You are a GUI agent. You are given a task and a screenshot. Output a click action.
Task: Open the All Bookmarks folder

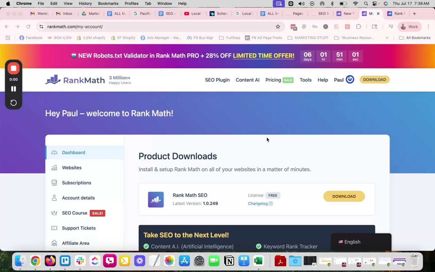click(415, 38)
